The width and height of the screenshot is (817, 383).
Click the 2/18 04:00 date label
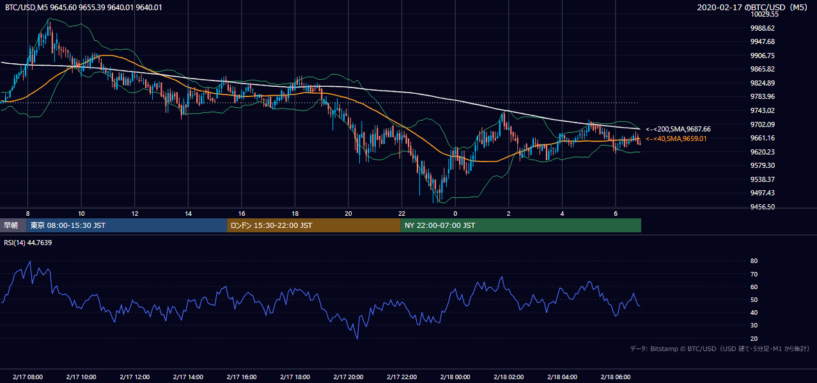(x=562, y=377)
